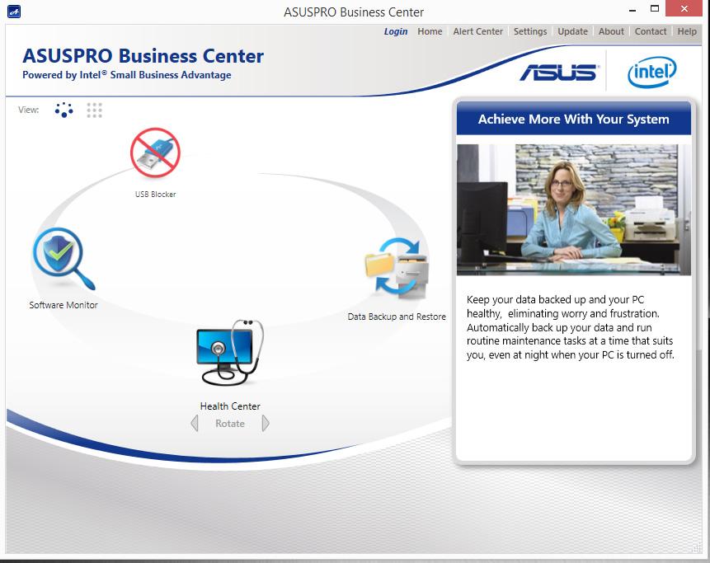
Task: Open the USB Blocker icon
Action: (155, 152)
